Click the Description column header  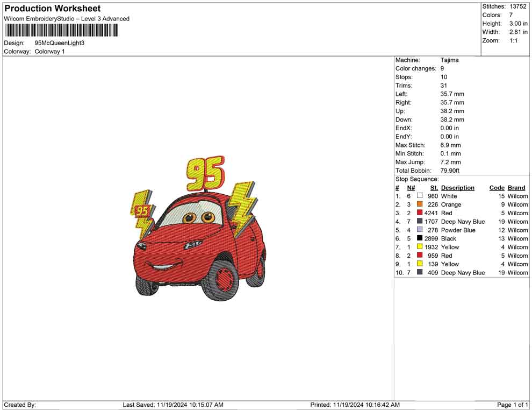point(458,187)
